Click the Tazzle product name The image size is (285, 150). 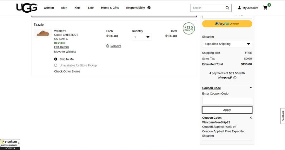coord(39,25)
